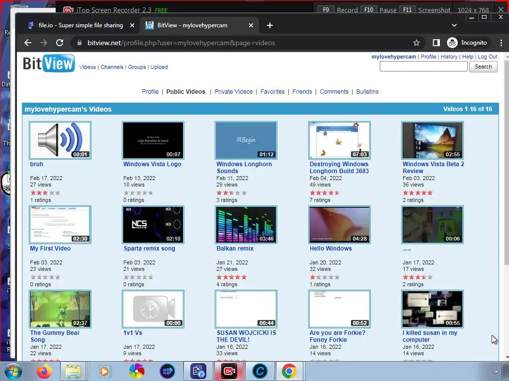Focus the BitView search field
The image size is (509, 381).
click(424, 66)
